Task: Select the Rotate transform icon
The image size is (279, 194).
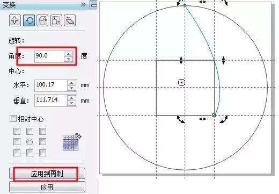Action: (x=29, y=20)
